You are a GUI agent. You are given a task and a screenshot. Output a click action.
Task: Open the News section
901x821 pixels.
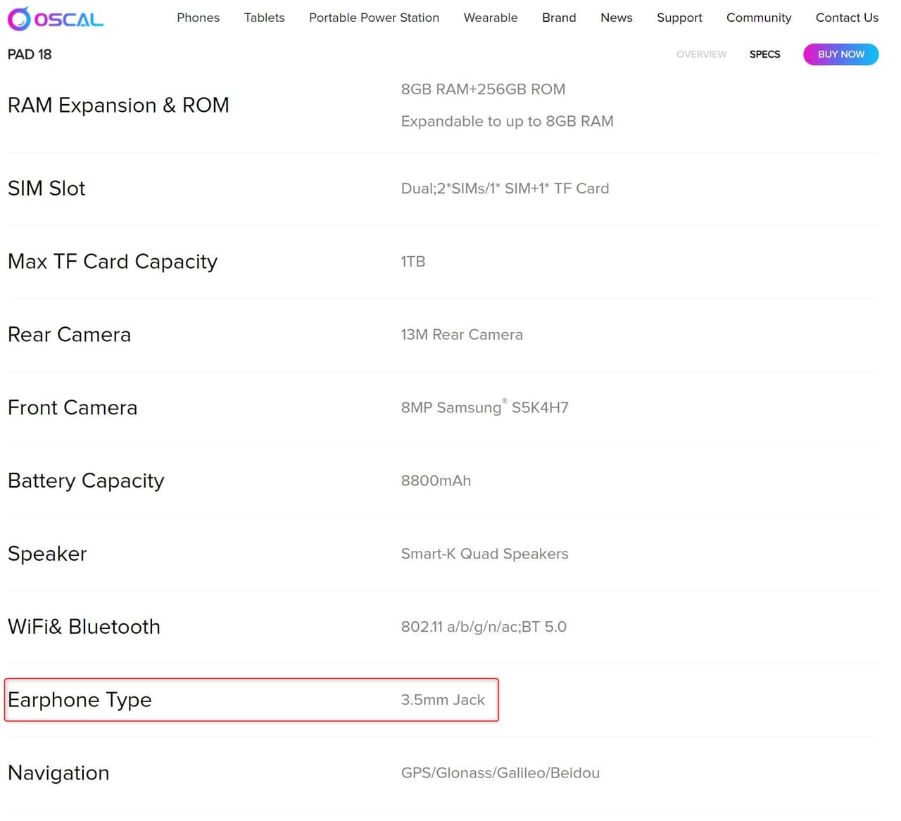[x=616, y=18]
